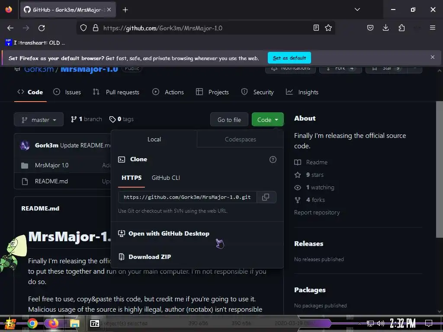443x332 pixels.
Task: Open File Explorer from the taskbar
Action: [x=74, y=323]
